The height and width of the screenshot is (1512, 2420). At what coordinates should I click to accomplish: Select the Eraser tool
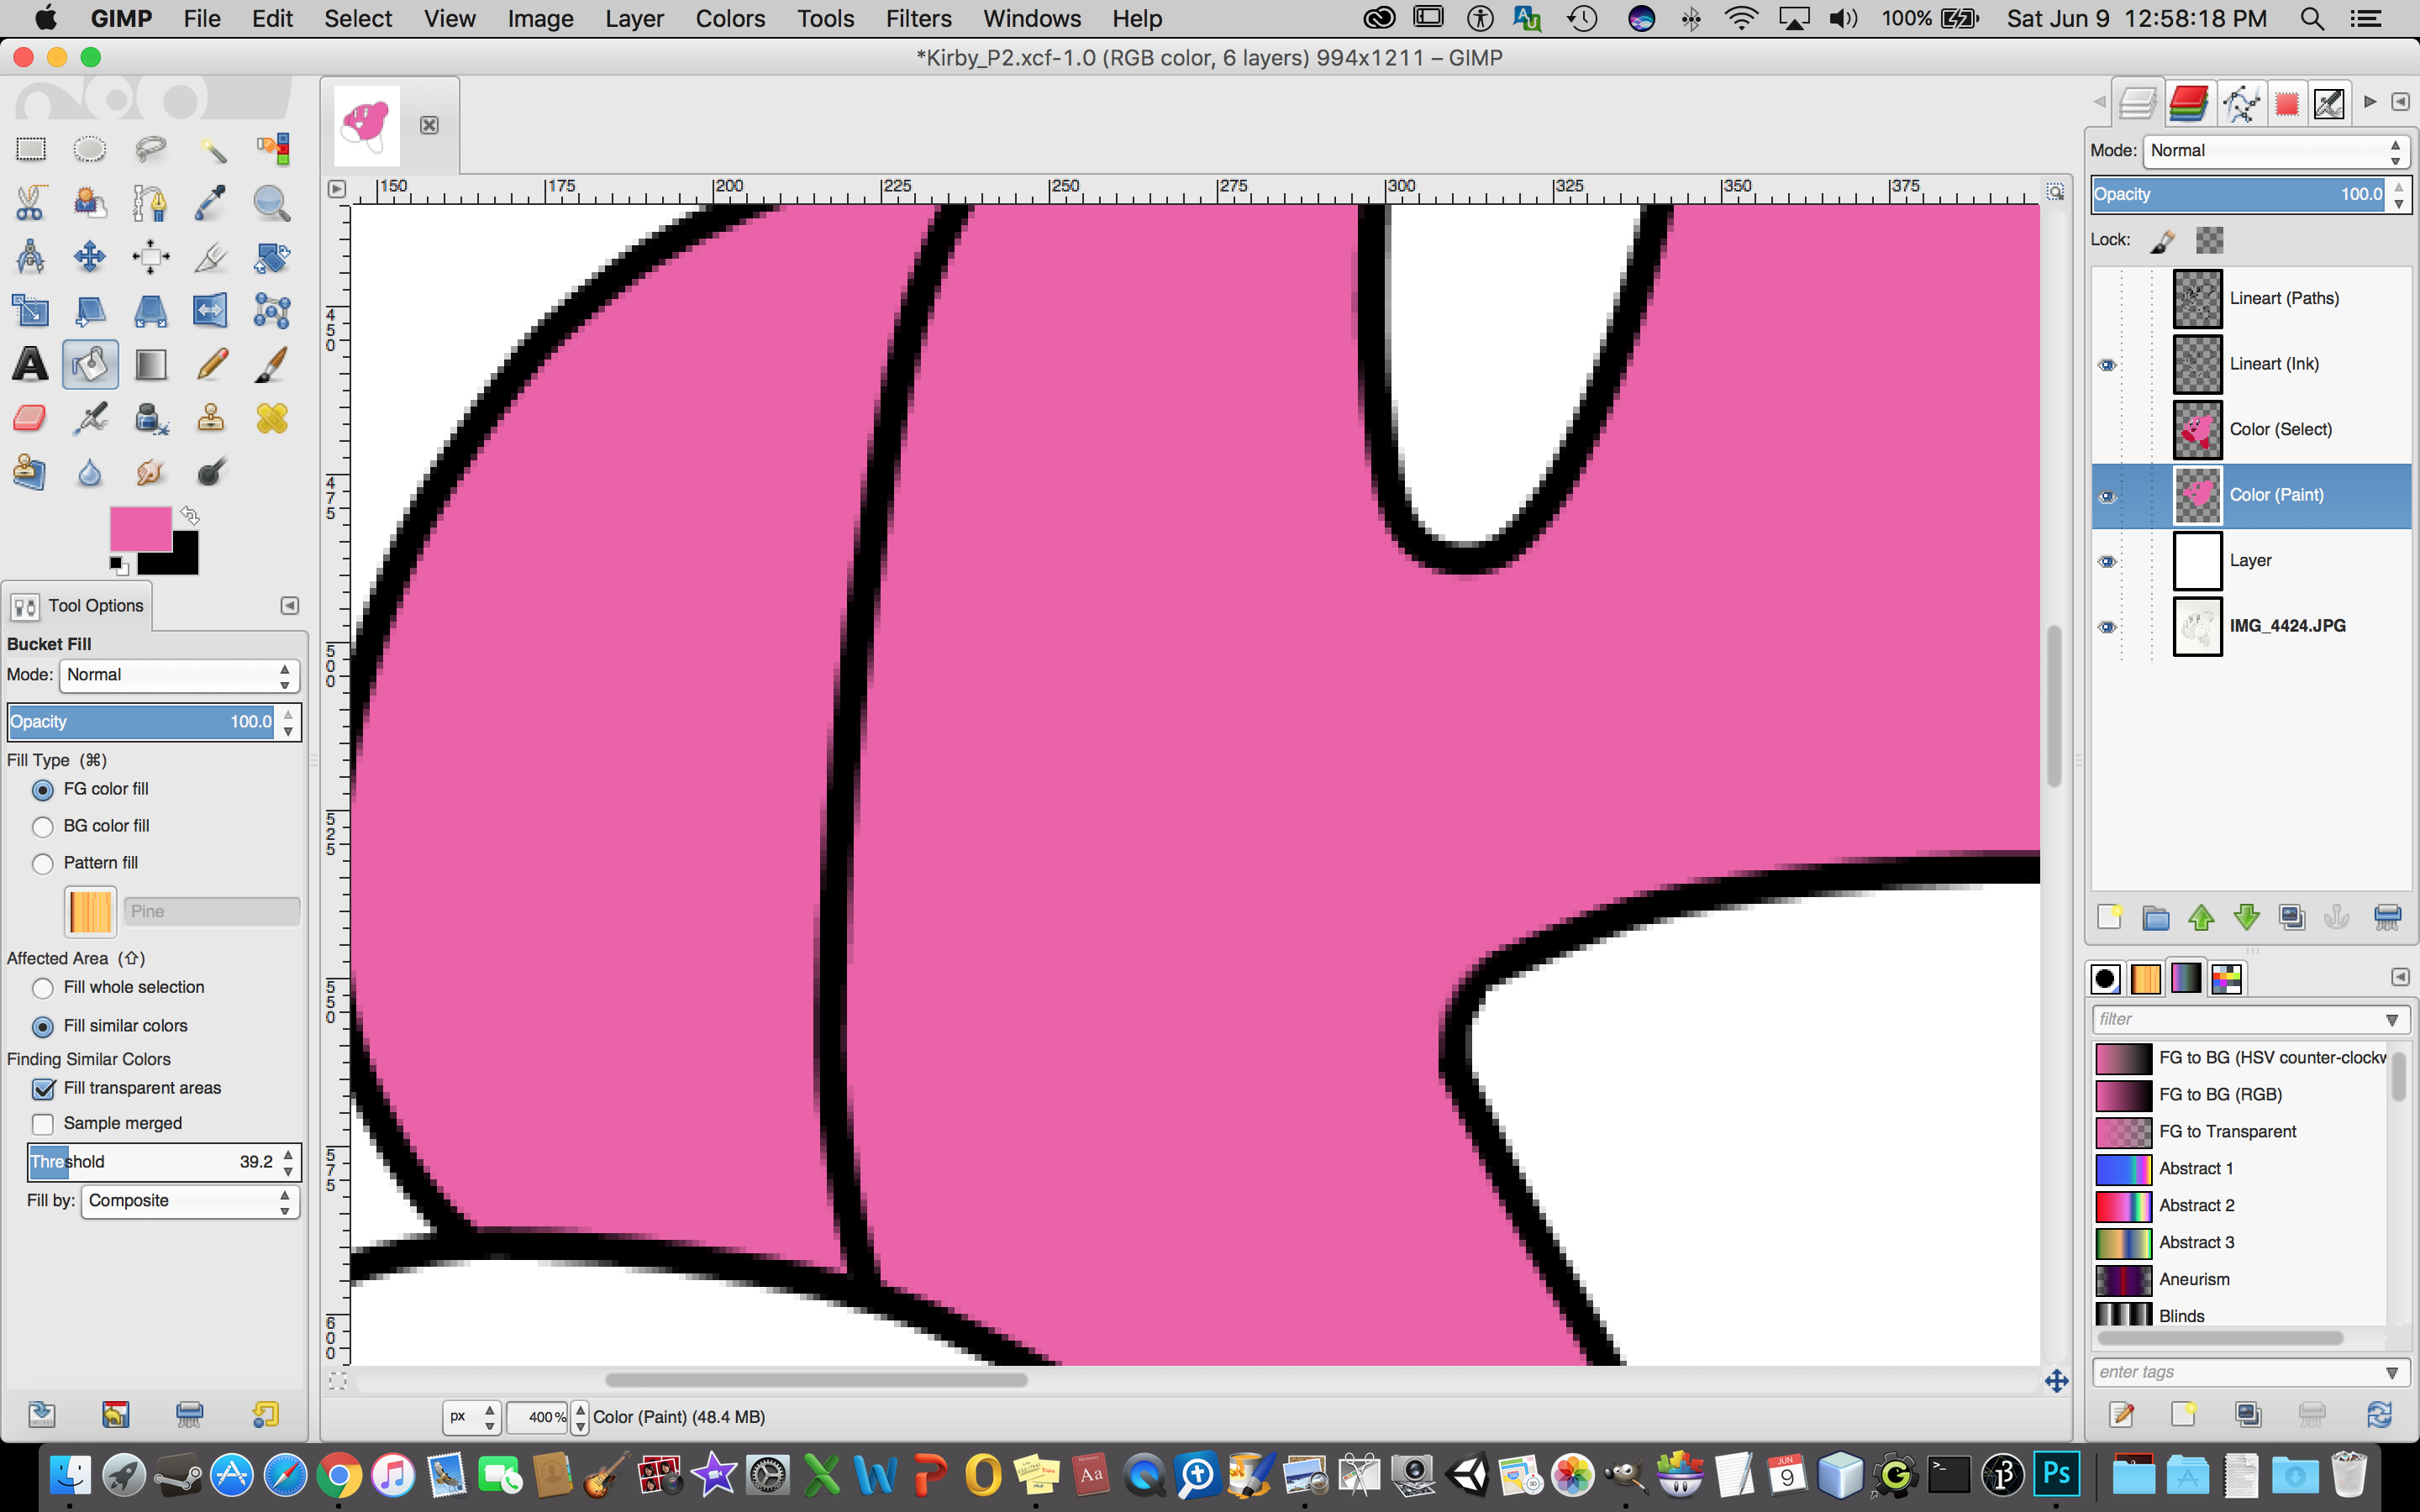30,418
